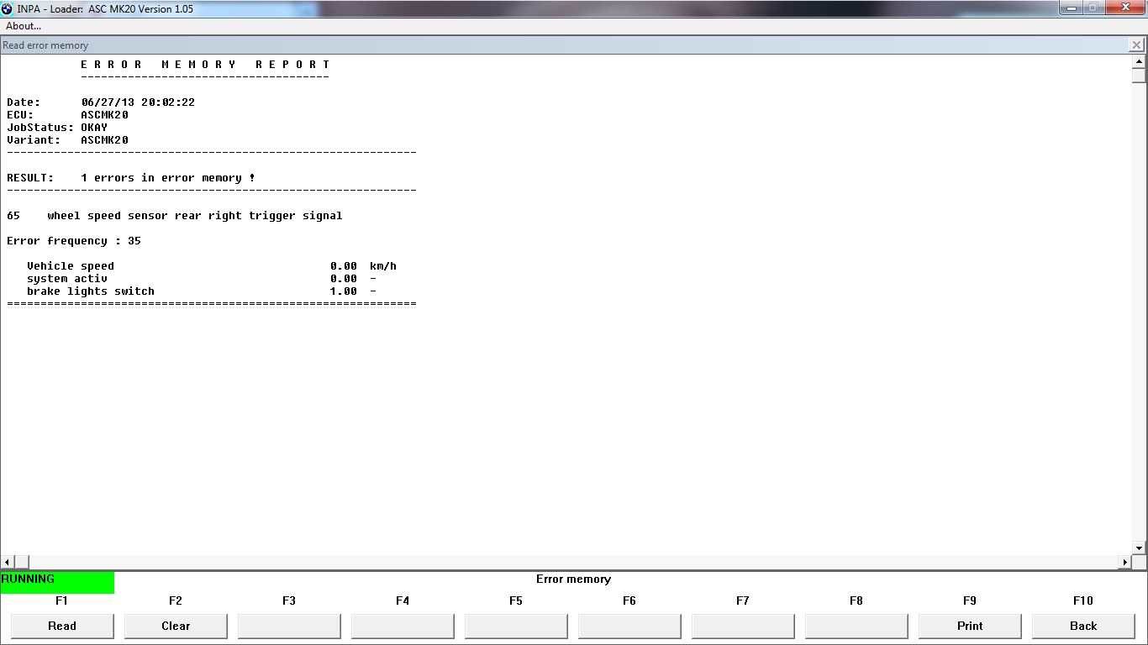The width and height of the screenshot is (1148, 645).
Task: Click the vertical scrollbar thumb
Action: 1140,76
